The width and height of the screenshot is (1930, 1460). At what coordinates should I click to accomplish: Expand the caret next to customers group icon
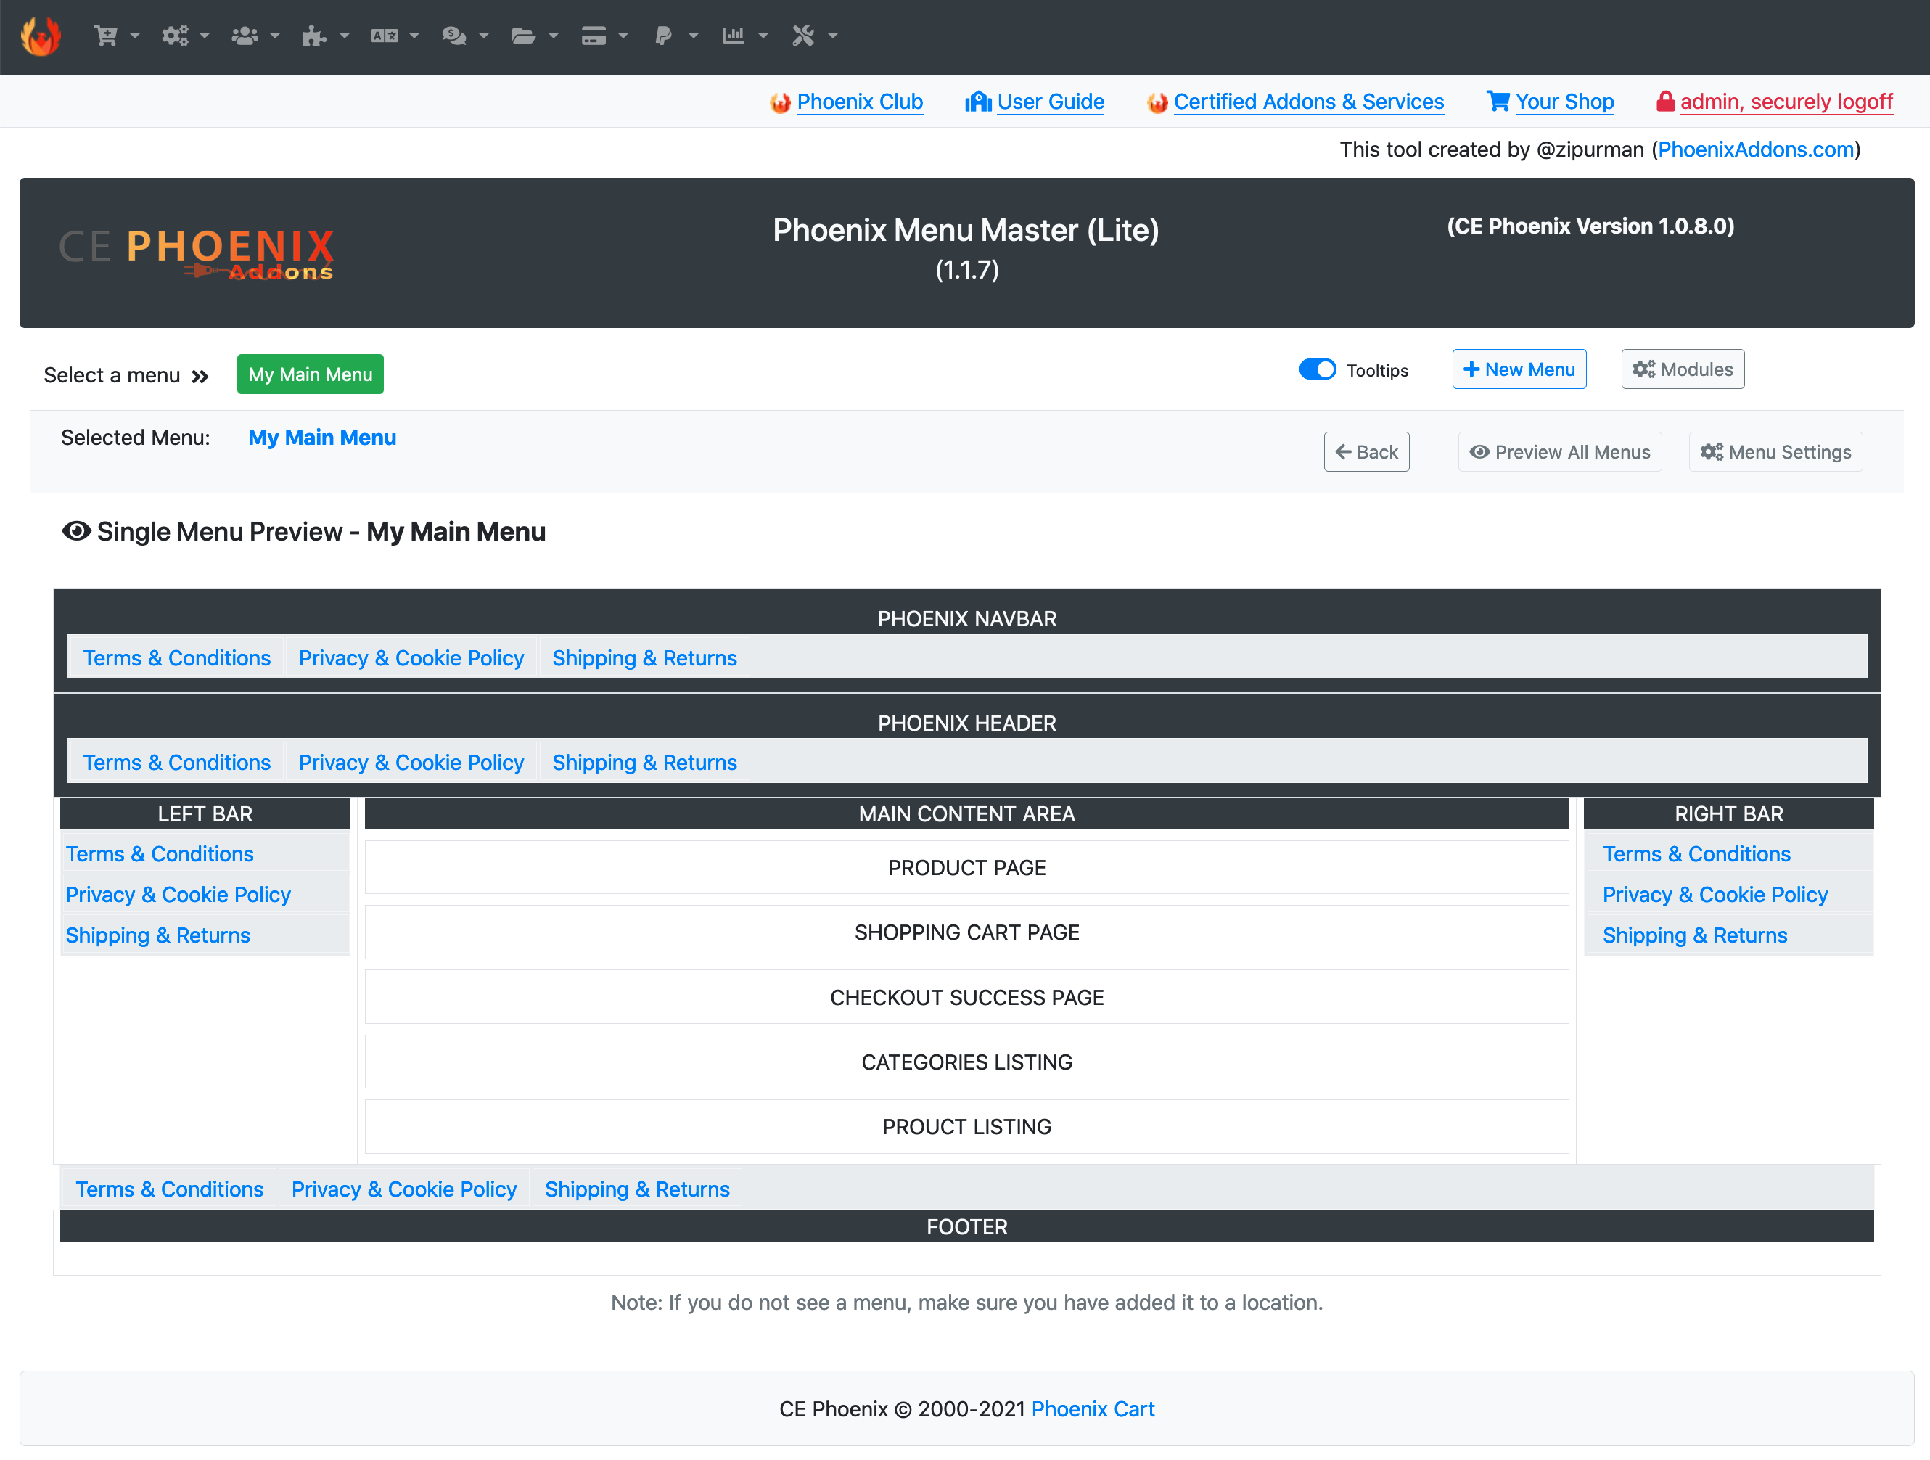tap(275, 36)
